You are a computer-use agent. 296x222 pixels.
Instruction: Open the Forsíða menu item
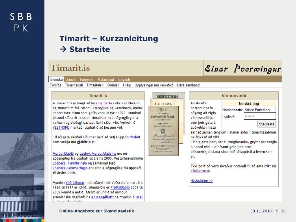click(55, 85)
